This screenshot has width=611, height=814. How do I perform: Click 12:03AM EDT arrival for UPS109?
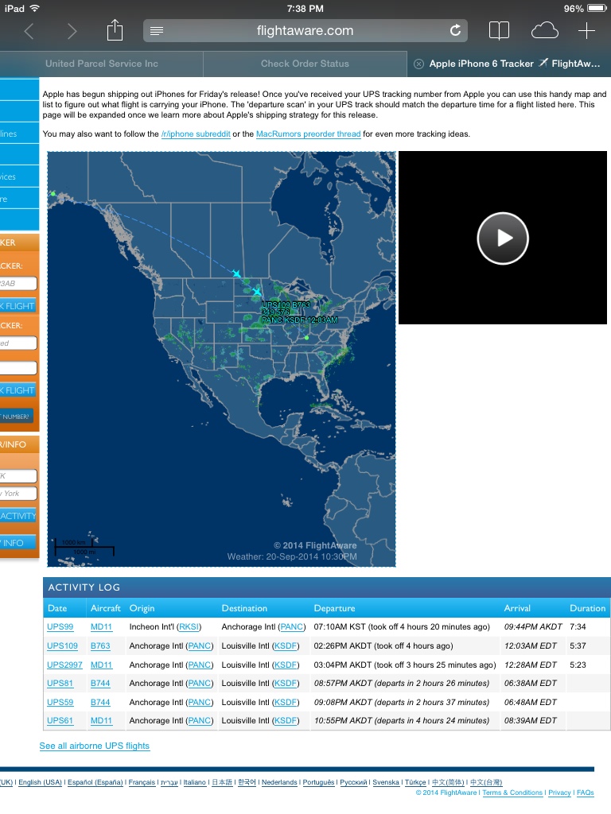(x=530, y=645)
